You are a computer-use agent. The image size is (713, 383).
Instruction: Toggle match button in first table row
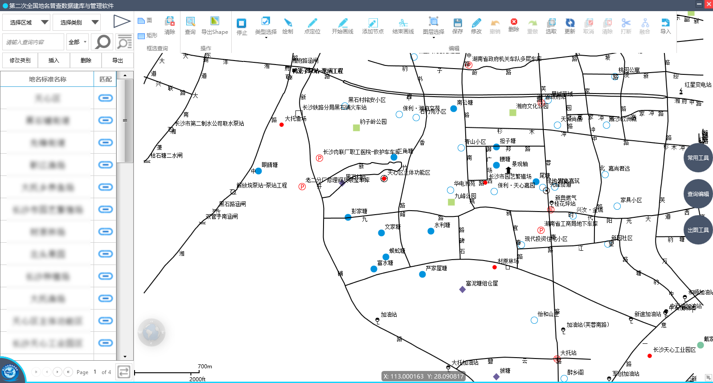[x=105, y=98]
